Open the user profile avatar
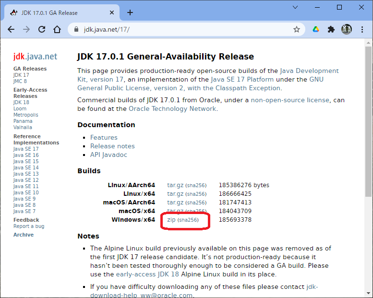This screenshot has width=373, height=298. click(x=346, y=29)
